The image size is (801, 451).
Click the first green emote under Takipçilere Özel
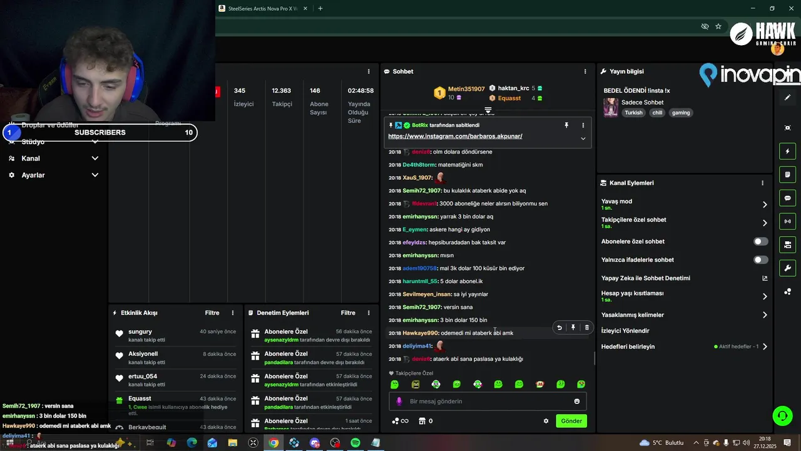(x=394, y=384)
